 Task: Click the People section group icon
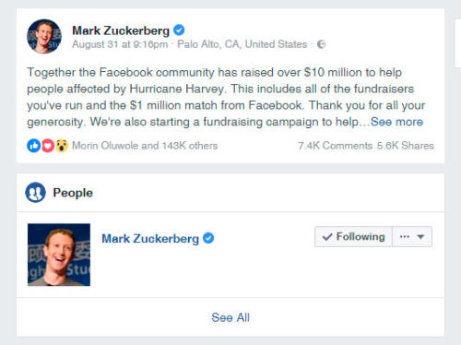(x=35, y=193)
